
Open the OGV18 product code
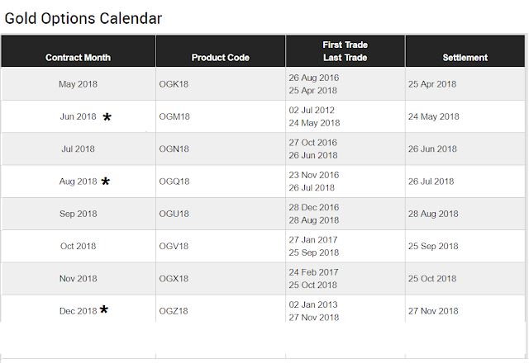(x=174, y=246)
